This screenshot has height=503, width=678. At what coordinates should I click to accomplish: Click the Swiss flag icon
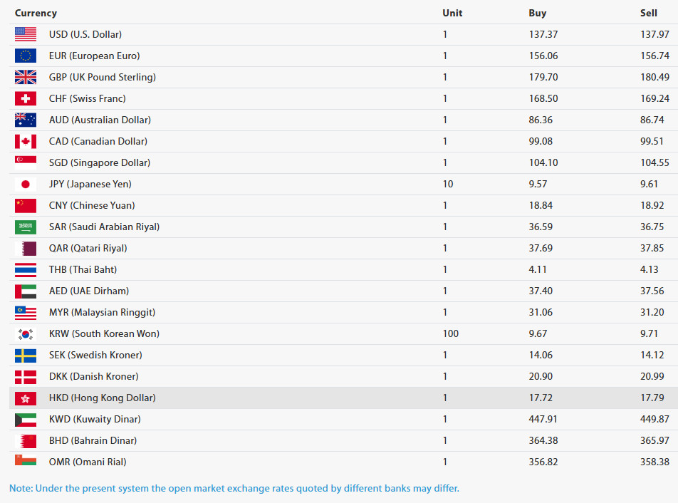25,98
